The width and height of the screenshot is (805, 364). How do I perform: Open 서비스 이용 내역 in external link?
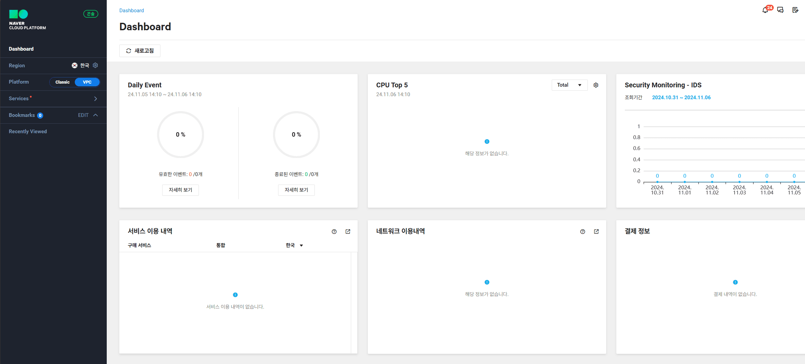(x=348, y=231)
